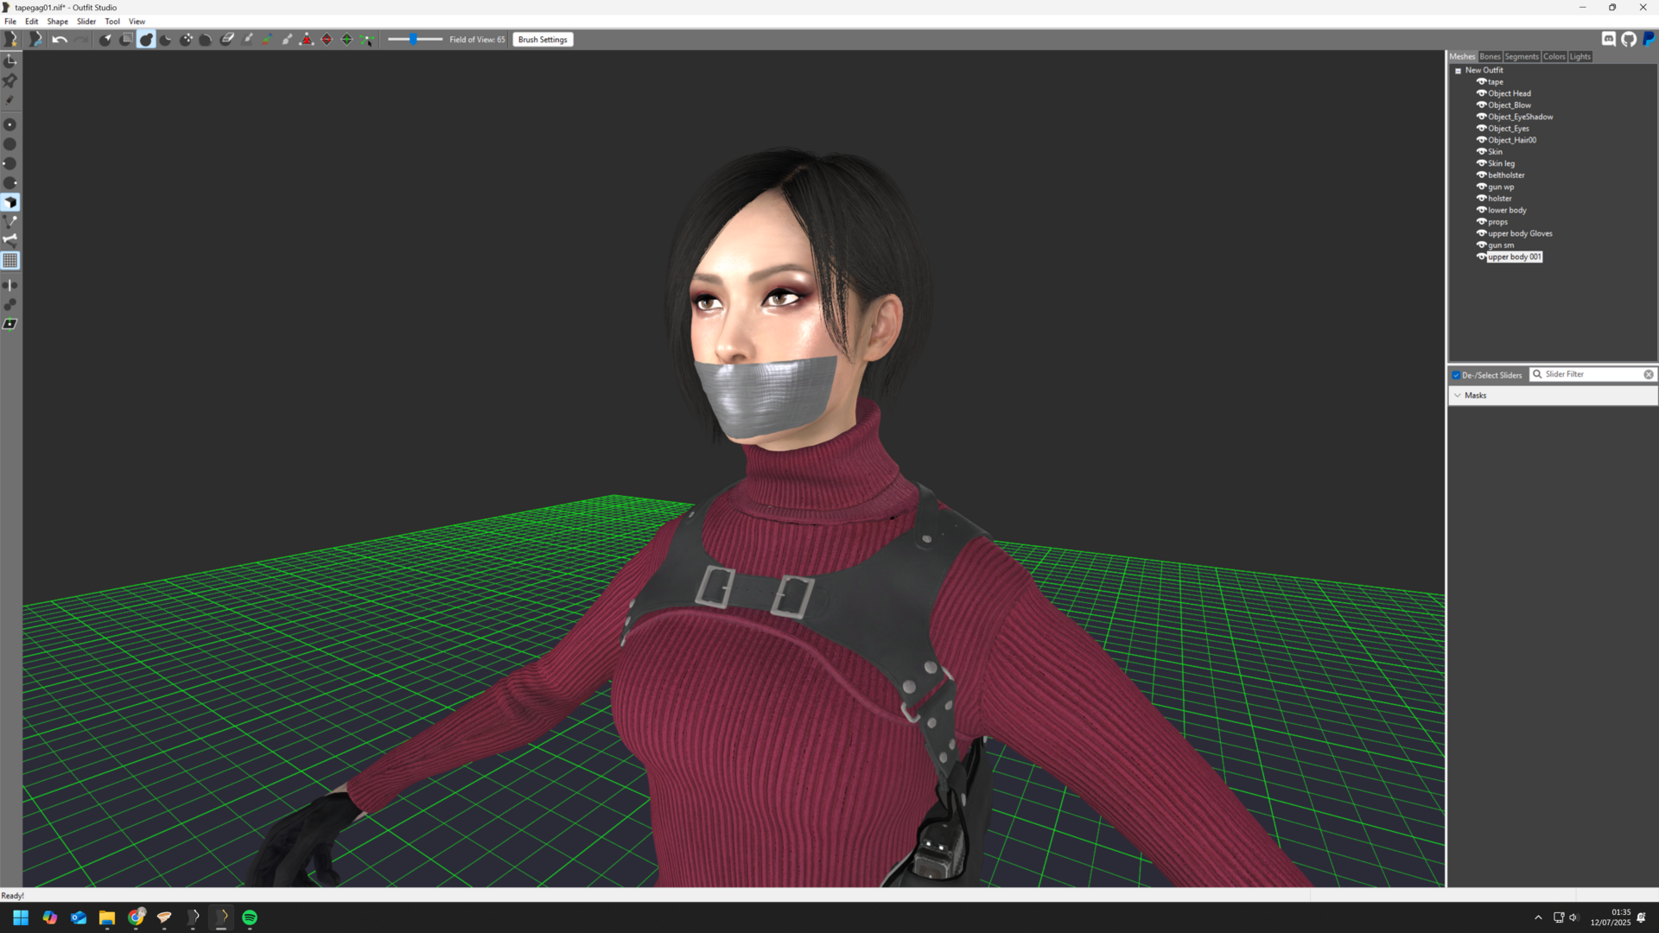The width and height of the screenshot is (1659, 933).
Task: Select the grey paintbrush weight tool
Action: pyautogui.click(x=248, y=40)
